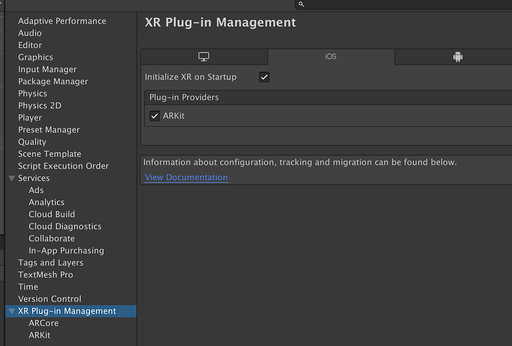Screen dimensions: 512x346
Task: Open the Android platform tab
Action: [x=457, y=57]
